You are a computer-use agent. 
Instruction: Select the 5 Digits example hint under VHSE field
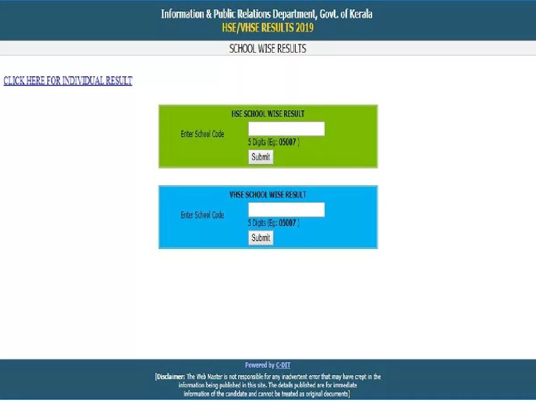click(x=274, y=223)
